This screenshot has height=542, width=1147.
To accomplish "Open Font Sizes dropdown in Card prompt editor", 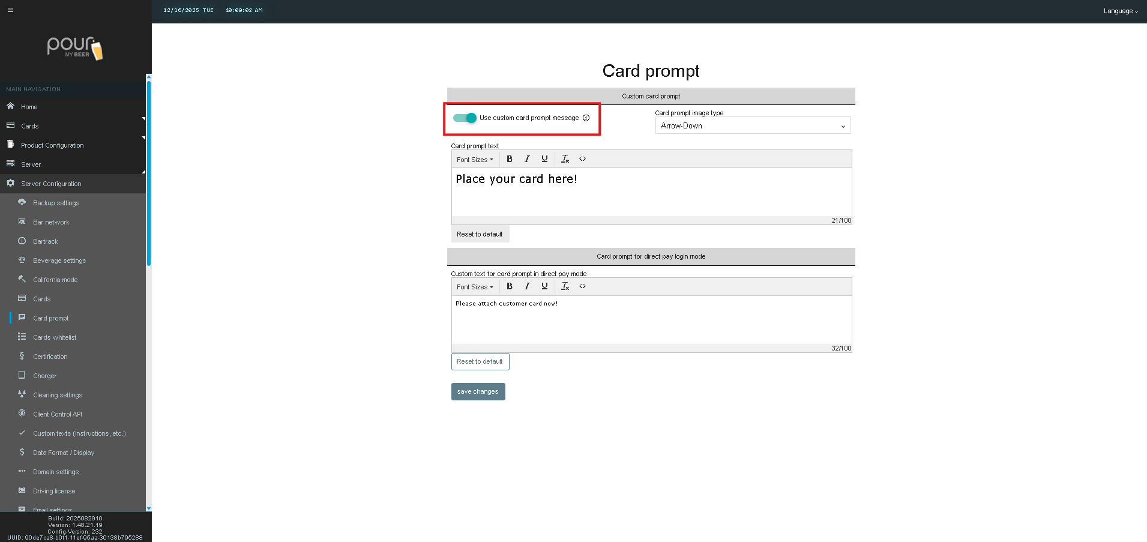I will tap(474, 160).
